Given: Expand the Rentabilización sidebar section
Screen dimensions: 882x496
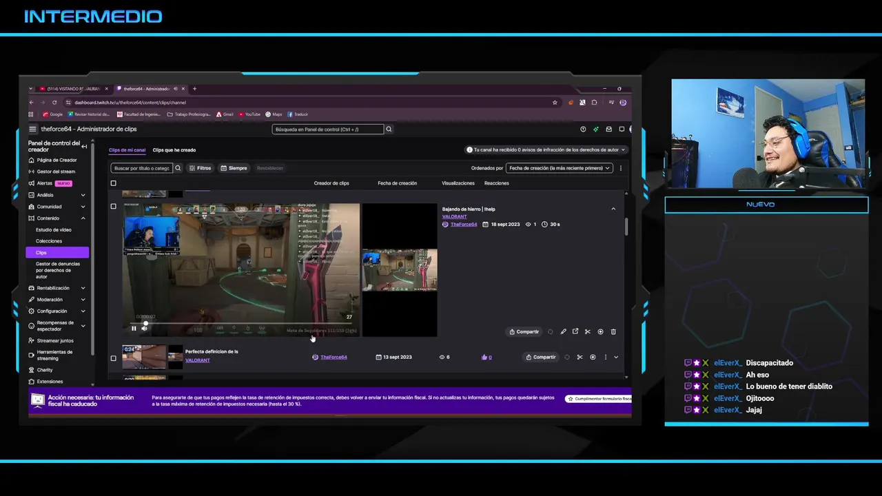Looking at the screenshot, I should 83,288.
